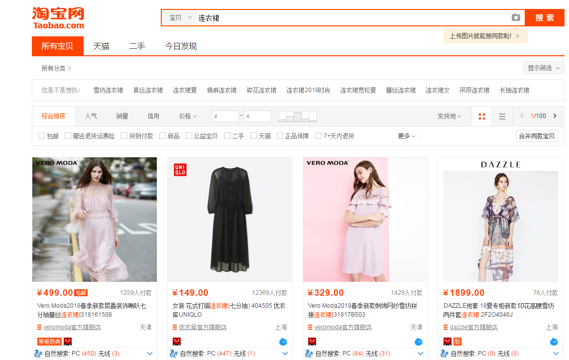The image size is (569, 360).
Task: Click the 合并同款宝贝 button
Action: click(x=537, y=136)
